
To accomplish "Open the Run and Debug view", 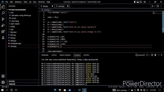I will coord(3,25).
